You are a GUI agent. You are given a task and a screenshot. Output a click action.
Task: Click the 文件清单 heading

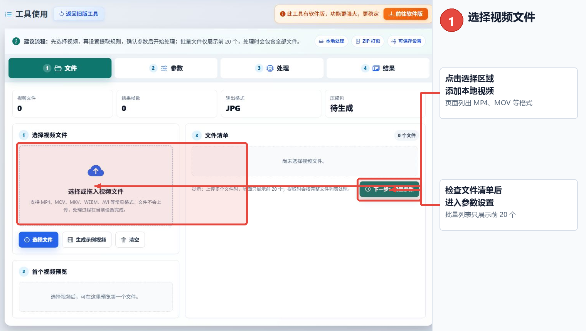(x=217, y=135)
